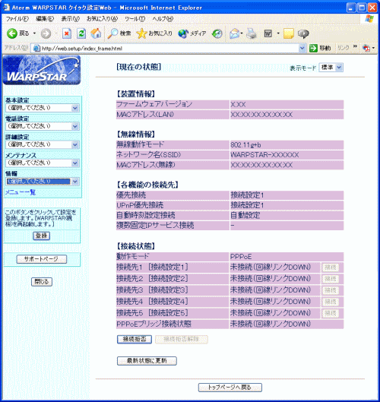380x402 pixels.
Task: Click the Back arrow icon in toolbar
Action: 12,33
